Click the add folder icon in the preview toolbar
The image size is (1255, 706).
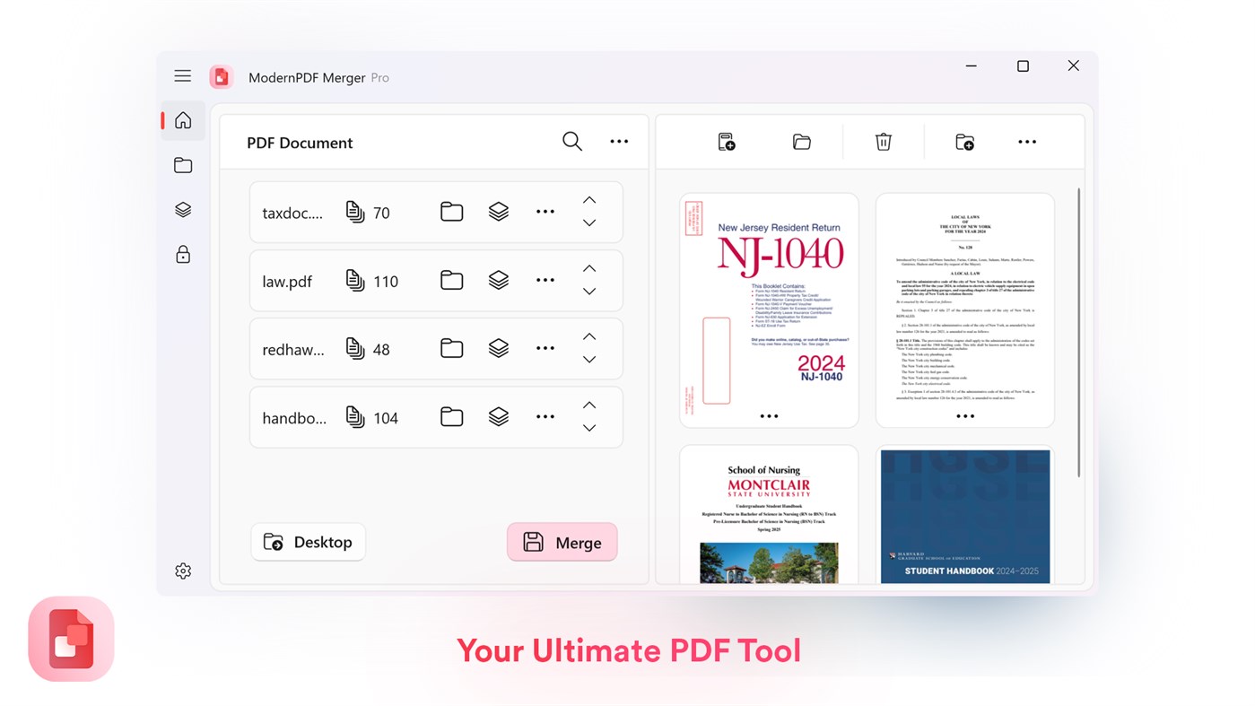[963, 141]
